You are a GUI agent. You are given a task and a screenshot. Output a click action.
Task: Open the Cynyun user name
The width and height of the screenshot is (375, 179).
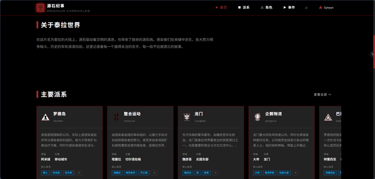point(329,7)
